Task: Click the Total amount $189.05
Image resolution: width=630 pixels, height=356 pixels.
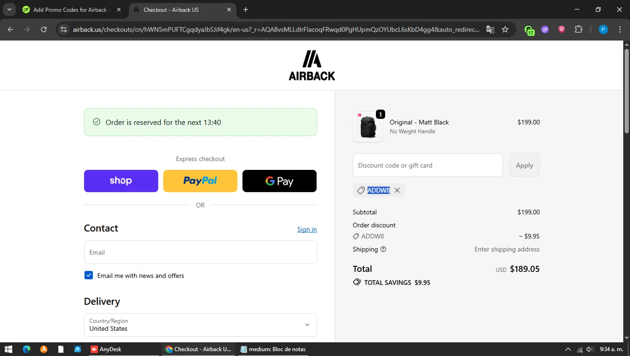Action: click(525, 269)
